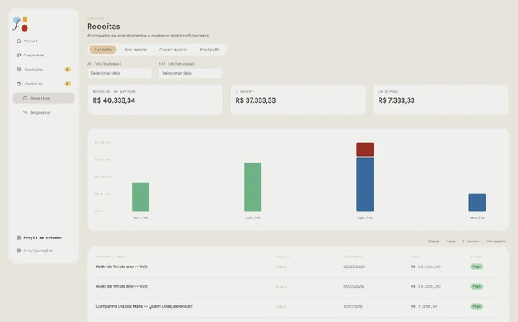Click the R$ 37.333,33 a vencer card
This screenshot has width=518, height=322.
(298, 100)
